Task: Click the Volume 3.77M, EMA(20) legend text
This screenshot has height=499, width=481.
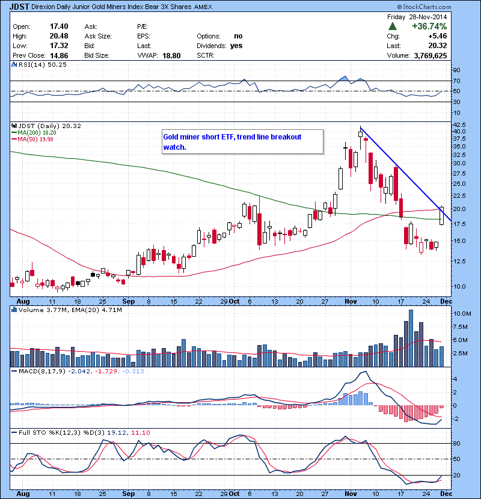Action: (x=70, y=310)
